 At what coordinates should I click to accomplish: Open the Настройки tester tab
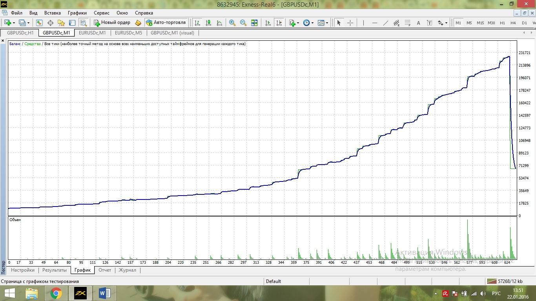click(x=23, y=270)
